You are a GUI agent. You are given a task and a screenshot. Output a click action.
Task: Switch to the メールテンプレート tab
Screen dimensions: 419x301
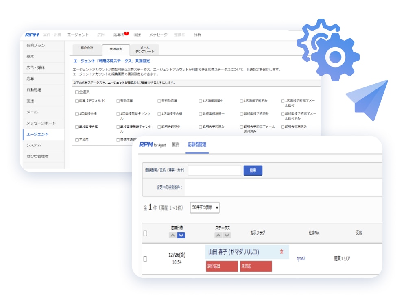(x=145, y=50)
